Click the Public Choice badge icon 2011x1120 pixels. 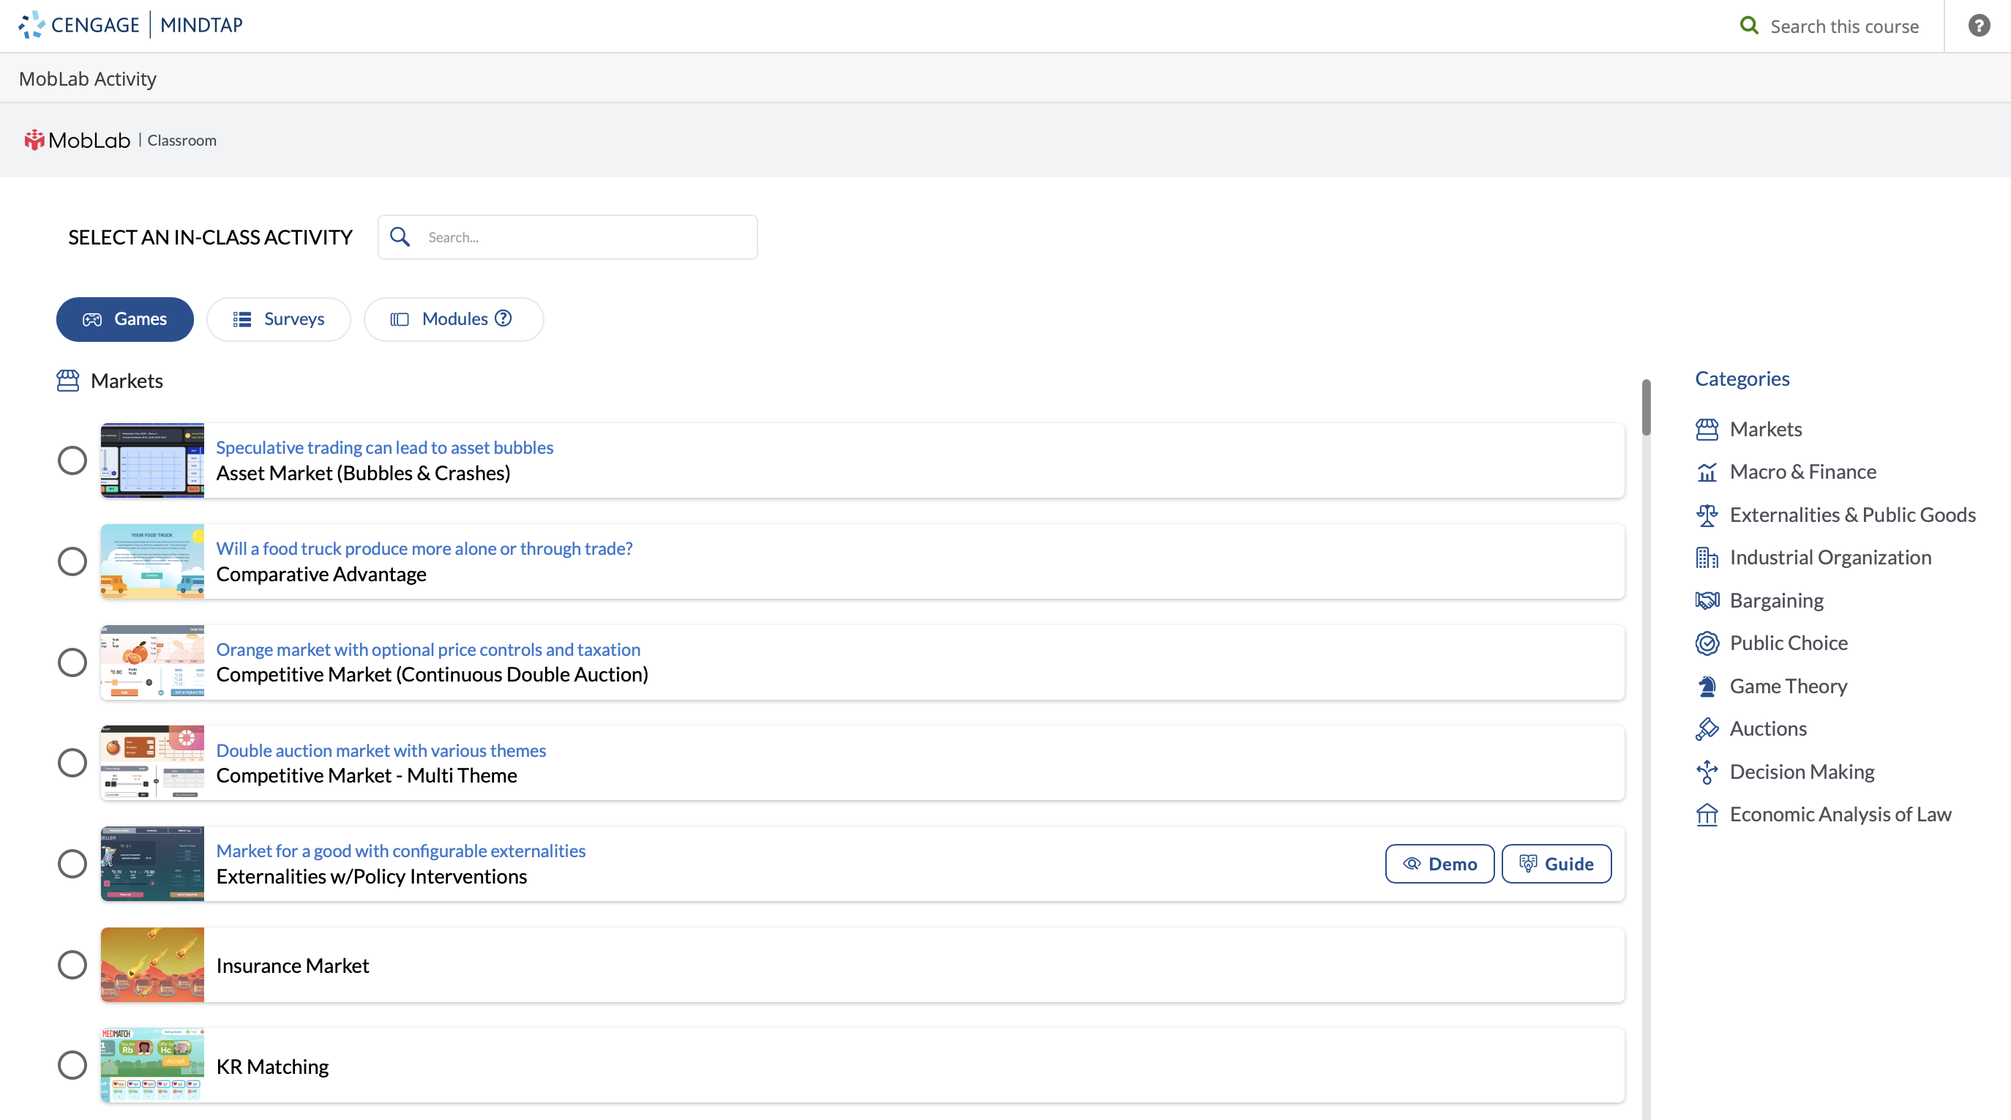[x=1707, y=643]
